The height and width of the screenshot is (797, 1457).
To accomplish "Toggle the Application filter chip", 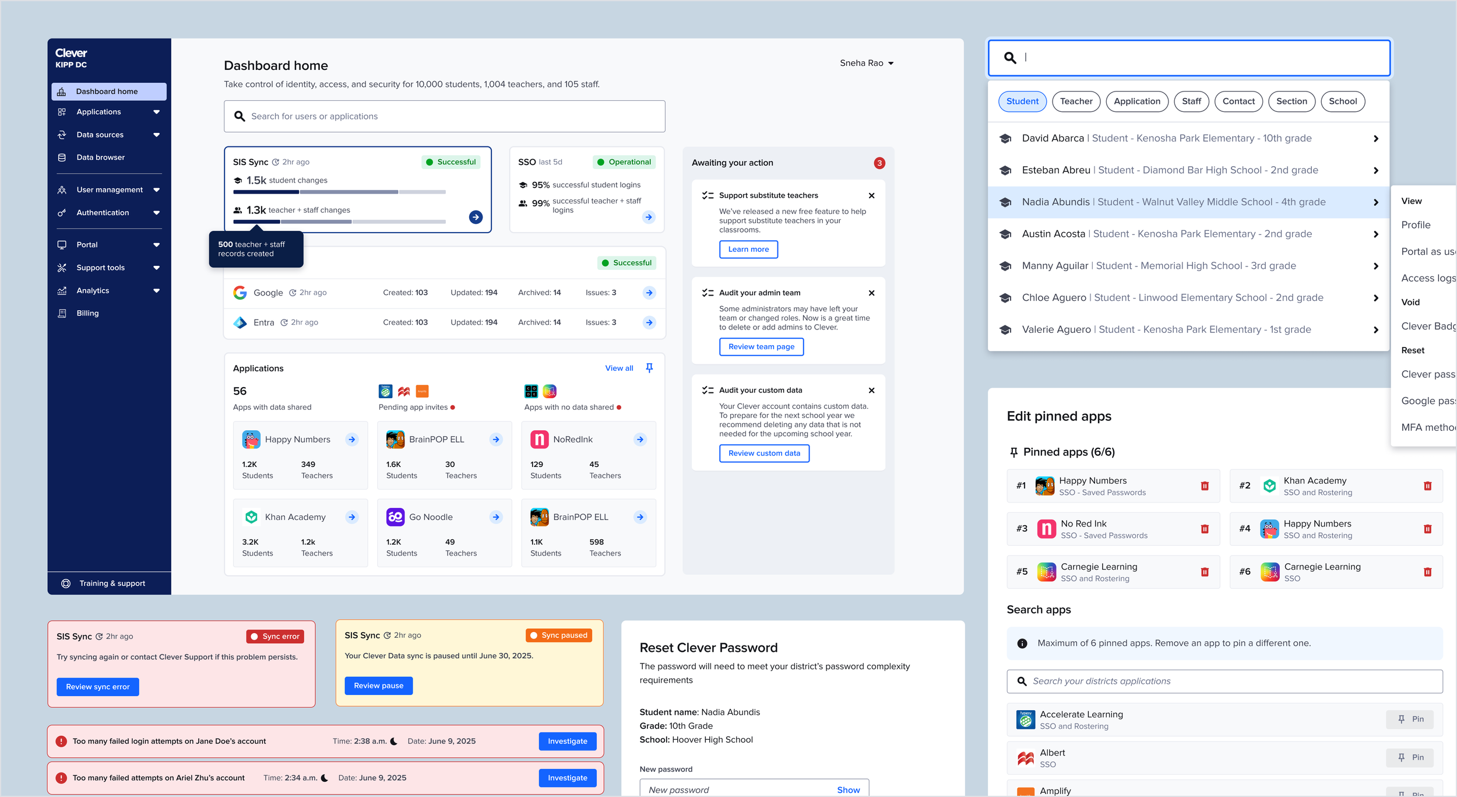I will (1136, 101).
